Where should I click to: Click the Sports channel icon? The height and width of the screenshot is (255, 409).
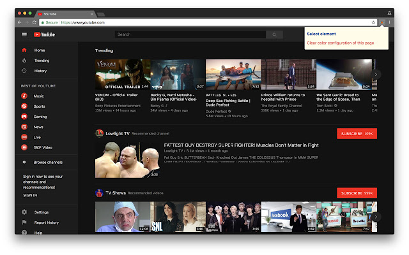(24, 106)
